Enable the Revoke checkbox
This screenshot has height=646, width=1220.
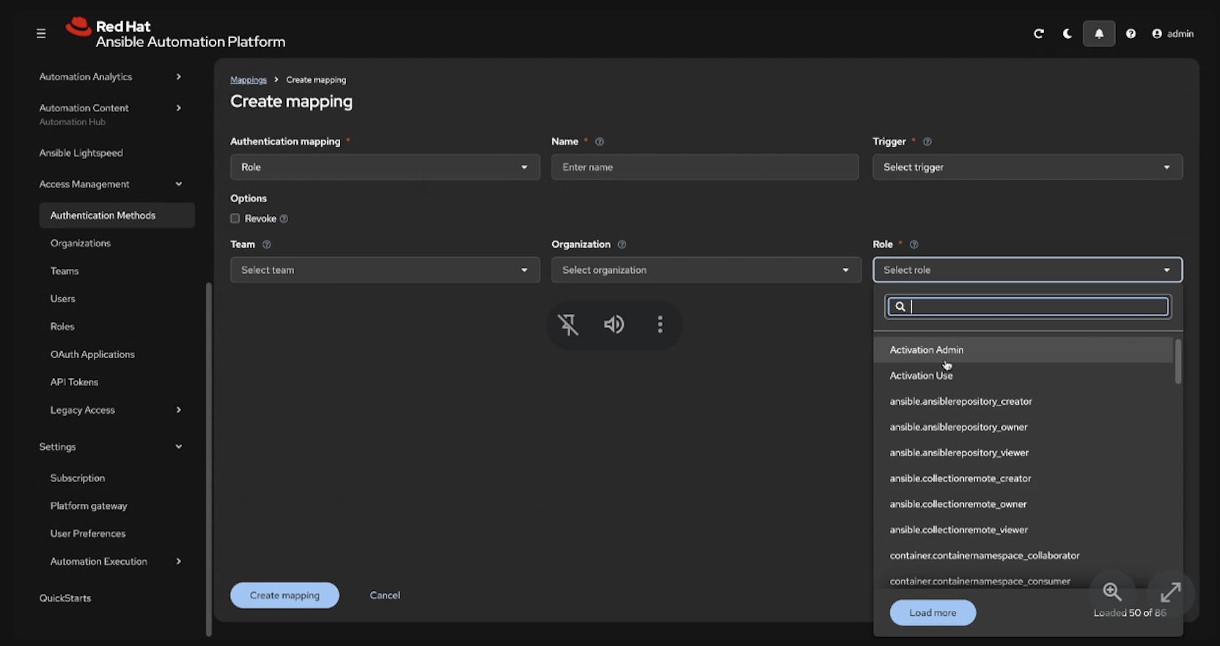click(235, 218)
